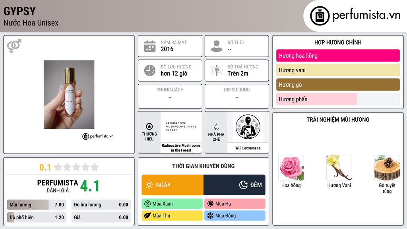The image size is (407, 229).
Task: Click the Hoa hồng rose note image
Action: pyautogui.click(x=291, y=168)
